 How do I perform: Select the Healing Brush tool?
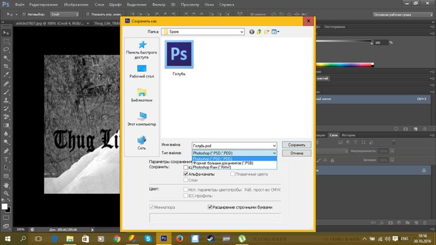pos(6,84)
